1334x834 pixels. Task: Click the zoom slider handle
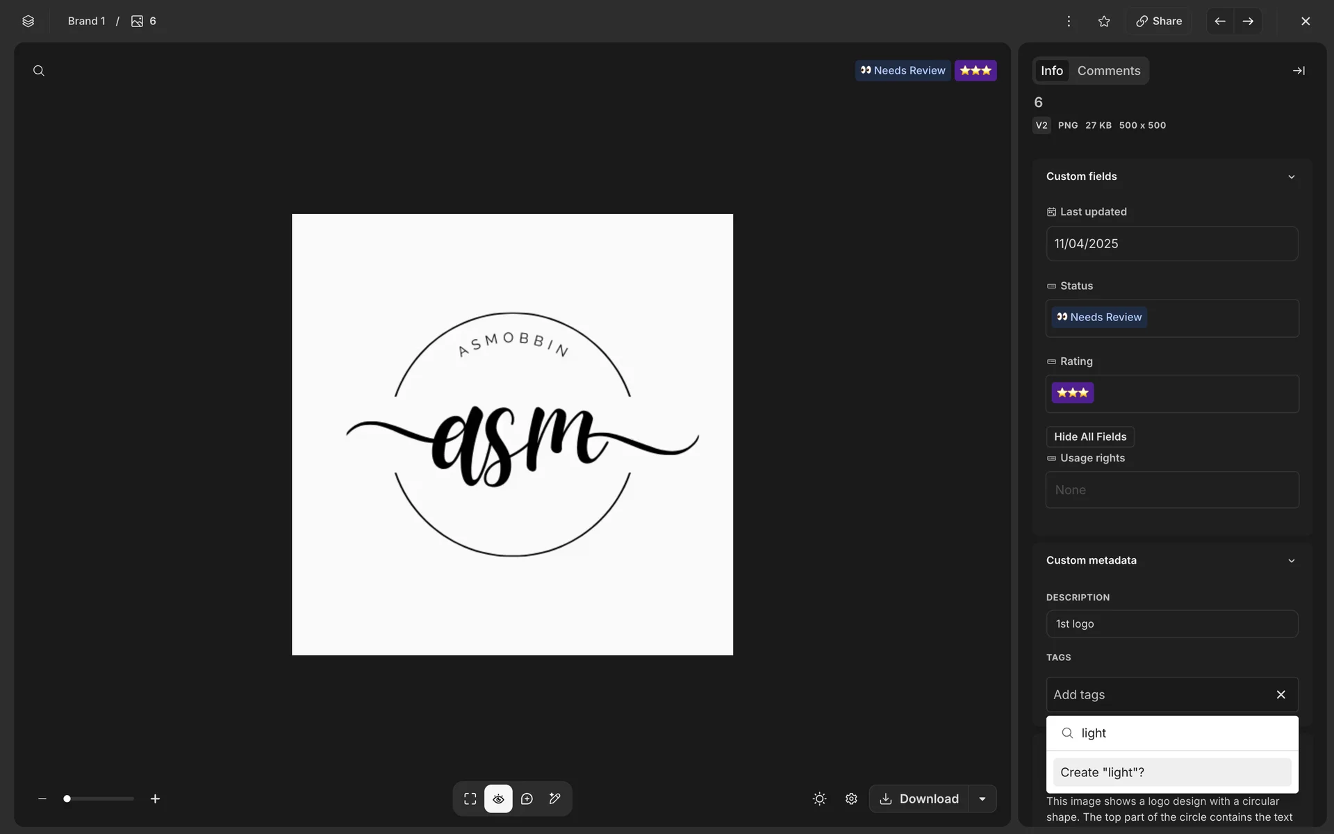tap(67, 799)
